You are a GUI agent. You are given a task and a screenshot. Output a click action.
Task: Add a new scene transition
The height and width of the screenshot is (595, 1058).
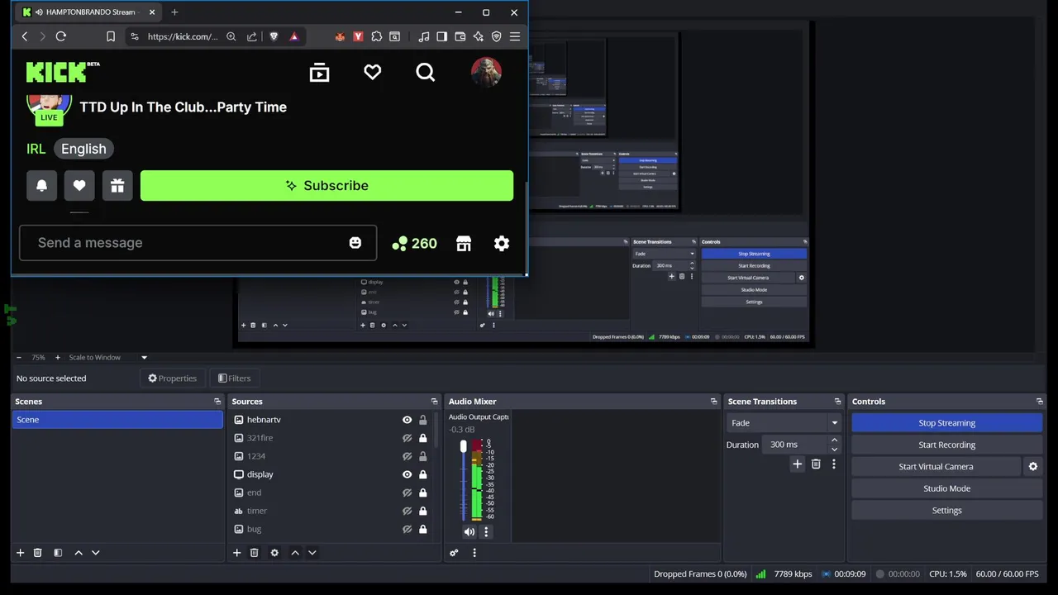[x=798, y=464]
